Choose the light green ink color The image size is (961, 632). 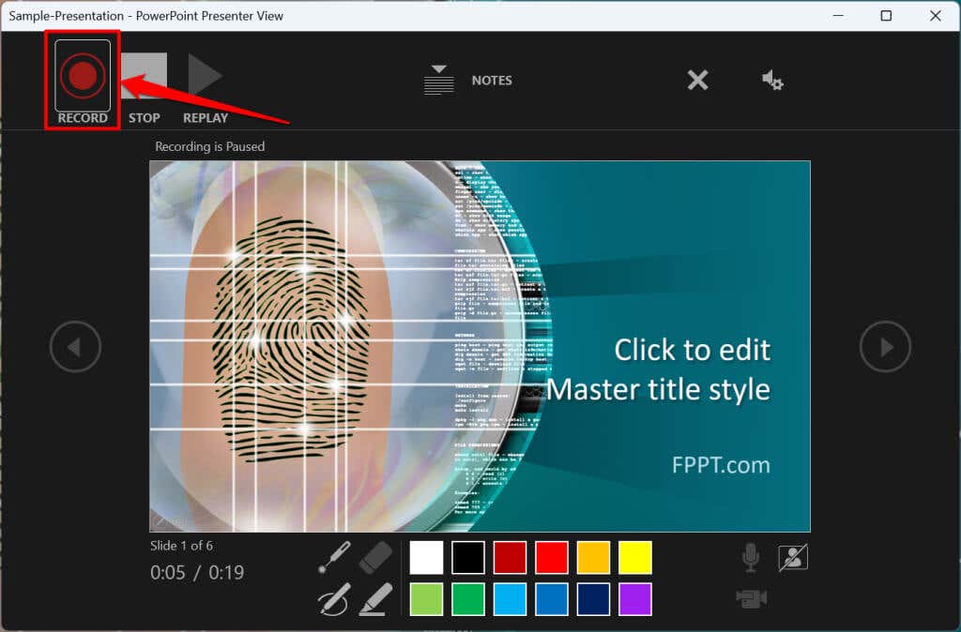coord(426,599)
